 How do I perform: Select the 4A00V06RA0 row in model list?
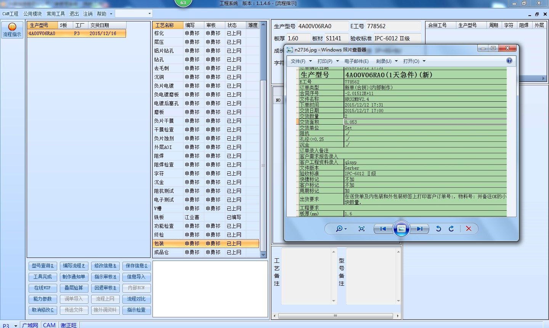point(77,34)
